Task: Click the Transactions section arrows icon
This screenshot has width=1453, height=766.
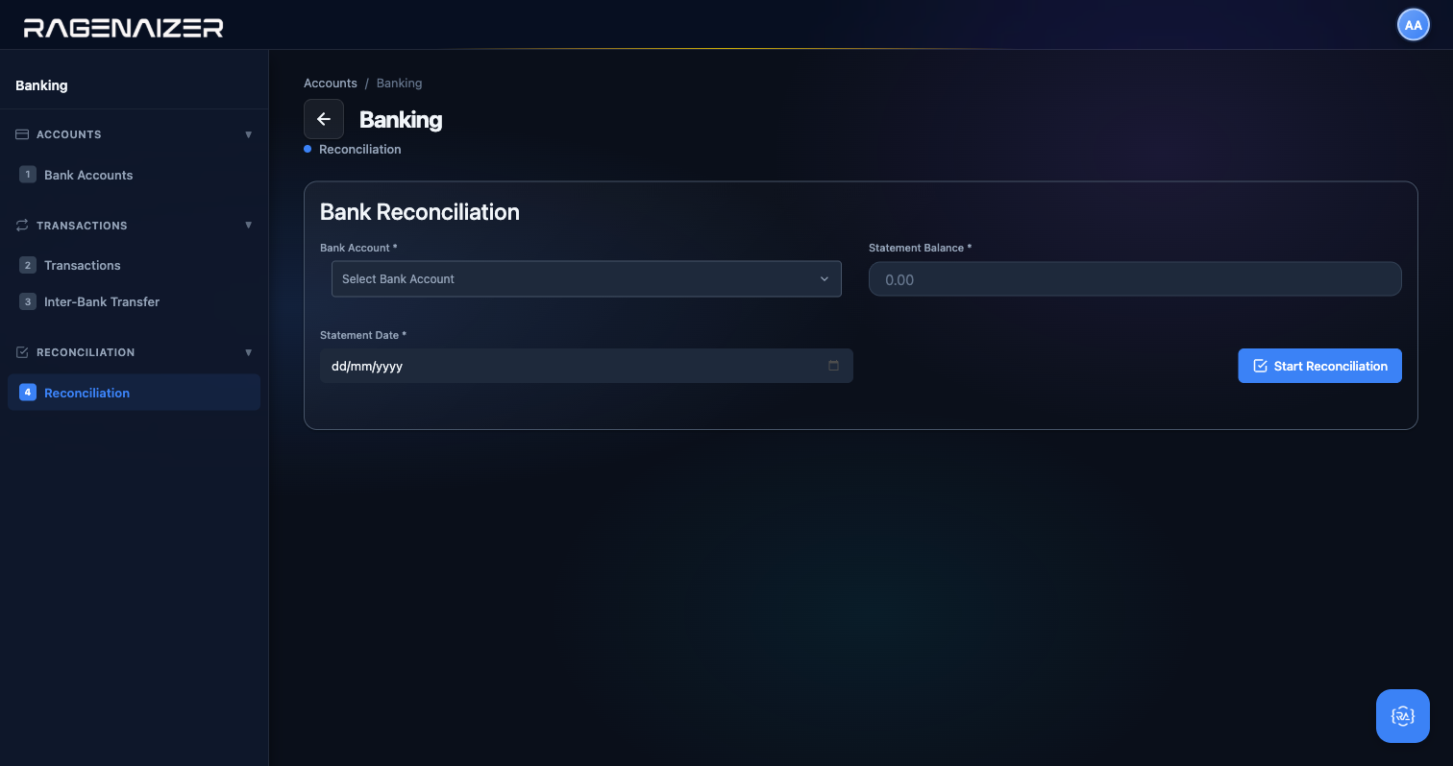Action: pos(22,226)
